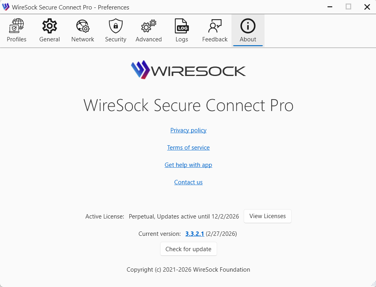
Task: Switch to the Profiles tab label
Action: pyautogui.click(x=17, y=39)
